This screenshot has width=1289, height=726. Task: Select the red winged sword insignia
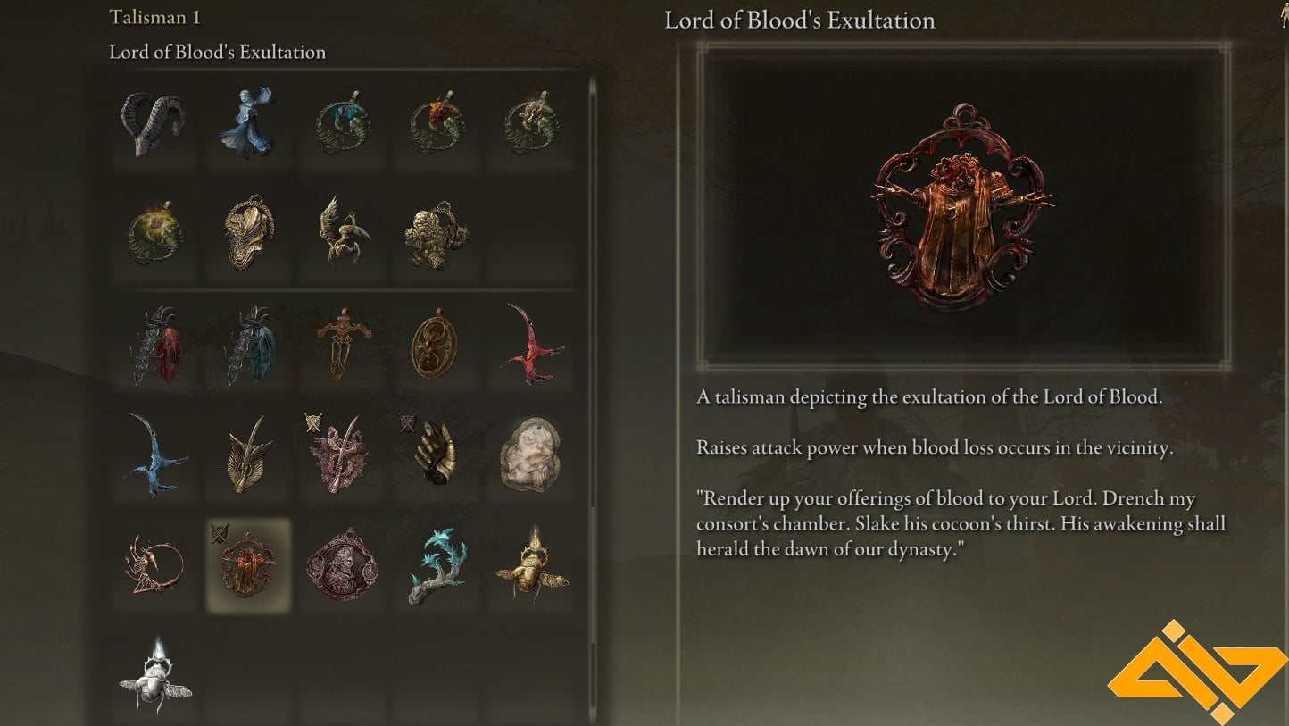pyautogui.click(x=533, y=344)
